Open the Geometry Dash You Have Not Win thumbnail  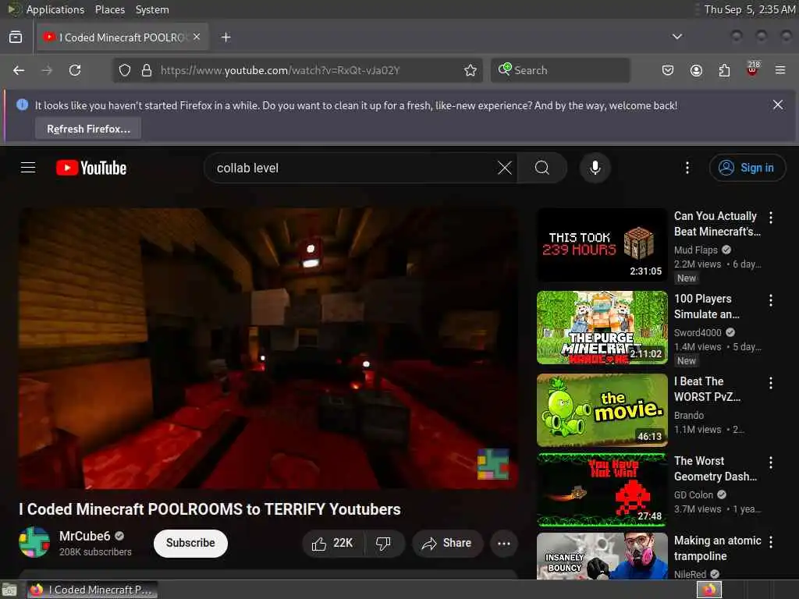tap(602, 490)
